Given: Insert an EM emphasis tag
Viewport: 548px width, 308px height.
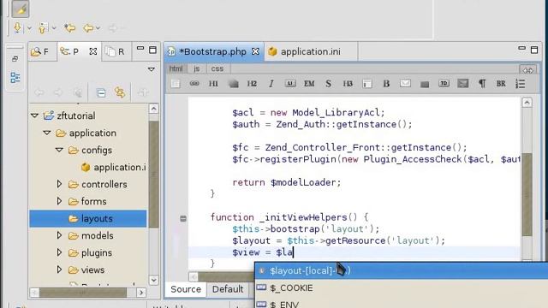Looking at the screenshot, I should click(309, 84).
